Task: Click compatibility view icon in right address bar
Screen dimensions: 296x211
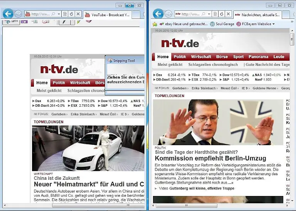Action: pos(215,14)
